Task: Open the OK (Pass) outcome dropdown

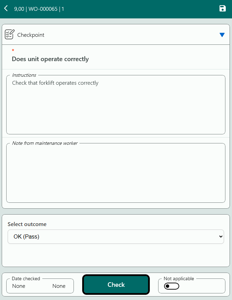Action: (x=111, y=236)
